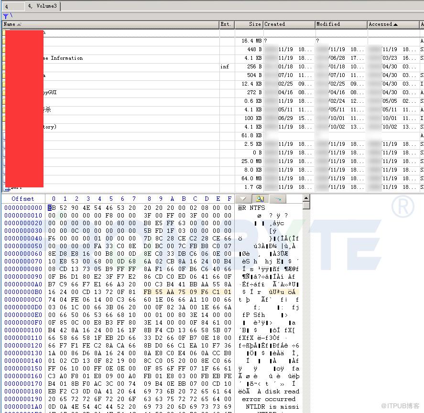Select the row with size 100 KB

213,119
